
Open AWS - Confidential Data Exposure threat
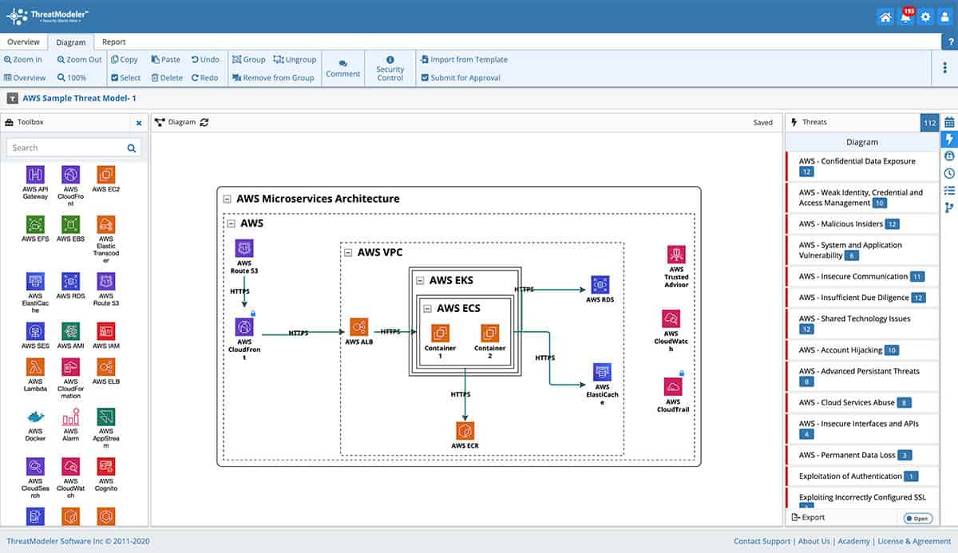862,166
